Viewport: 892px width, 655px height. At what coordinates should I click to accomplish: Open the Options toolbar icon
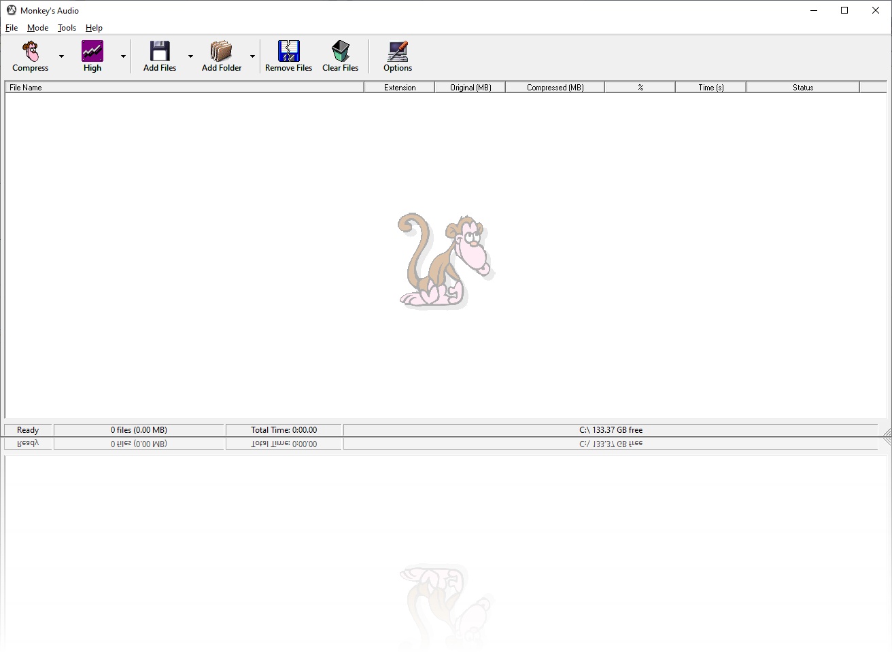398,51
